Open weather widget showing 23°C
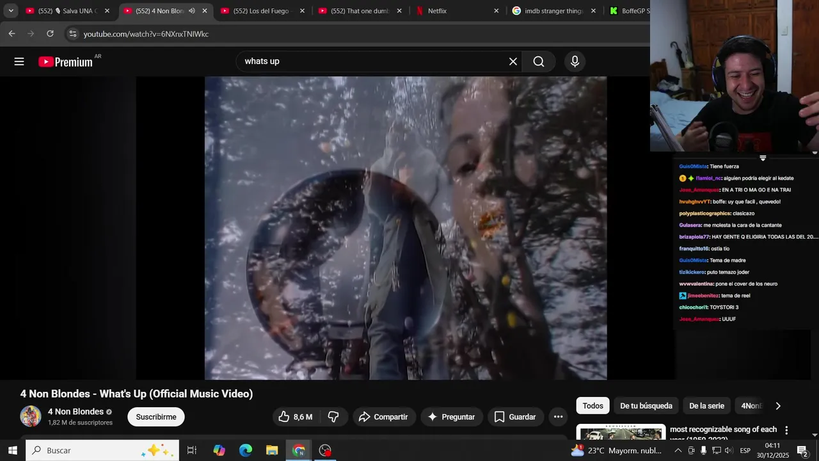Image resolution: width=819 pixels, height=461 pixels. 616,450
